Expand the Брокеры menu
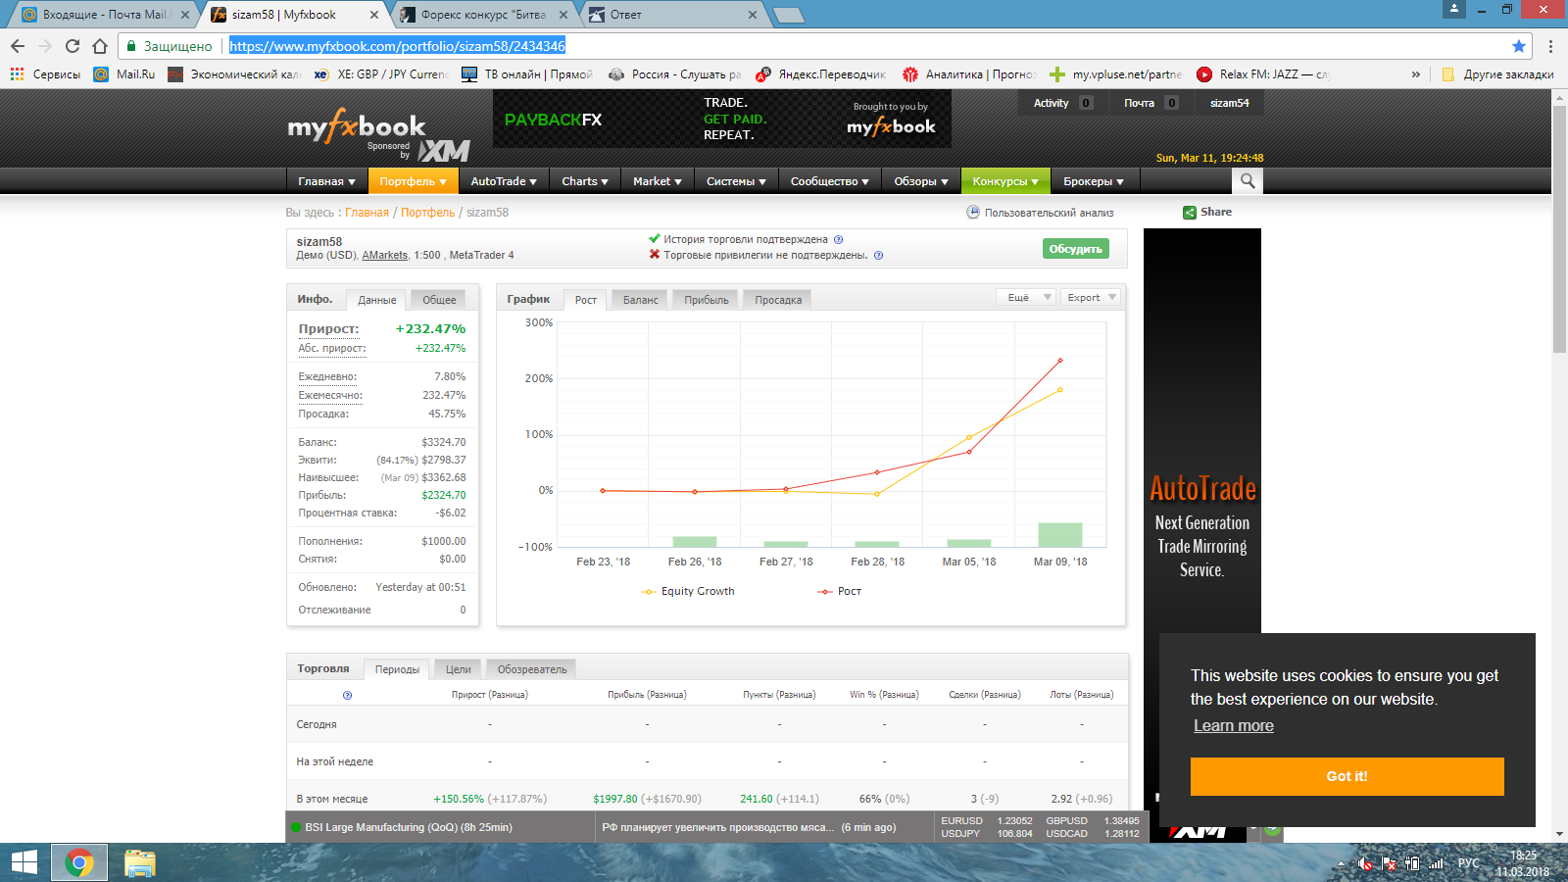The height and width of the screenshot is (882, 1568). click(x=1094, y=181)
